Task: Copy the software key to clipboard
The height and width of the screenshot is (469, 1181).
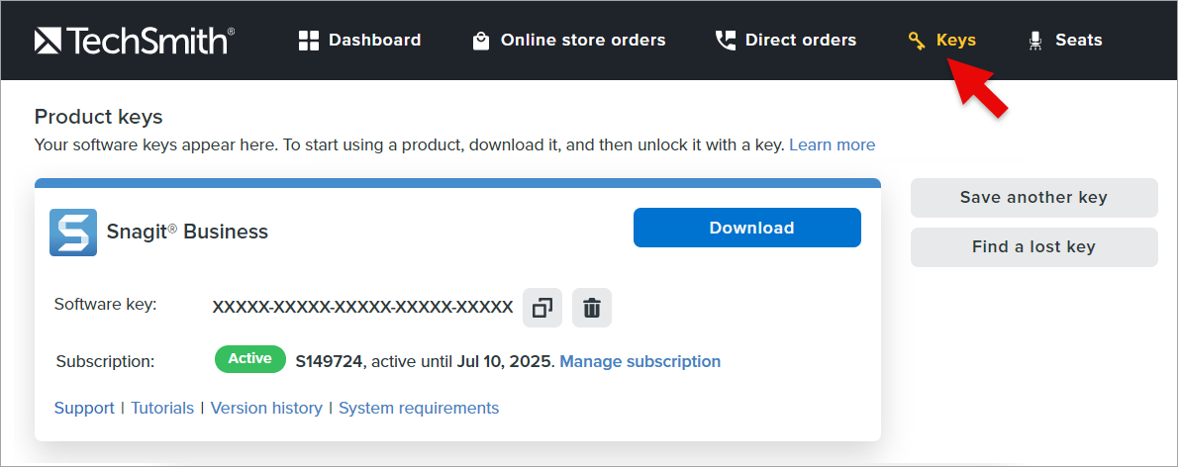Action: click(542, 308)
